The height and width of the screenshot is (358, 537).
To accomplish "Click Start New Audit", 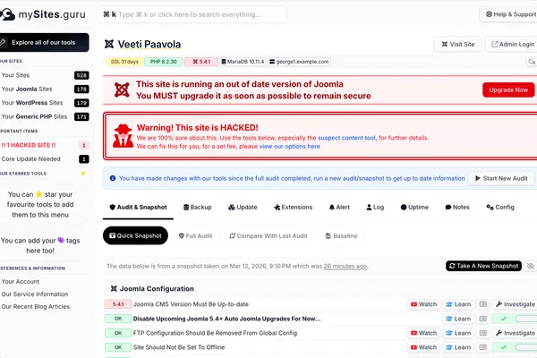I will click(x=502, y=178).
